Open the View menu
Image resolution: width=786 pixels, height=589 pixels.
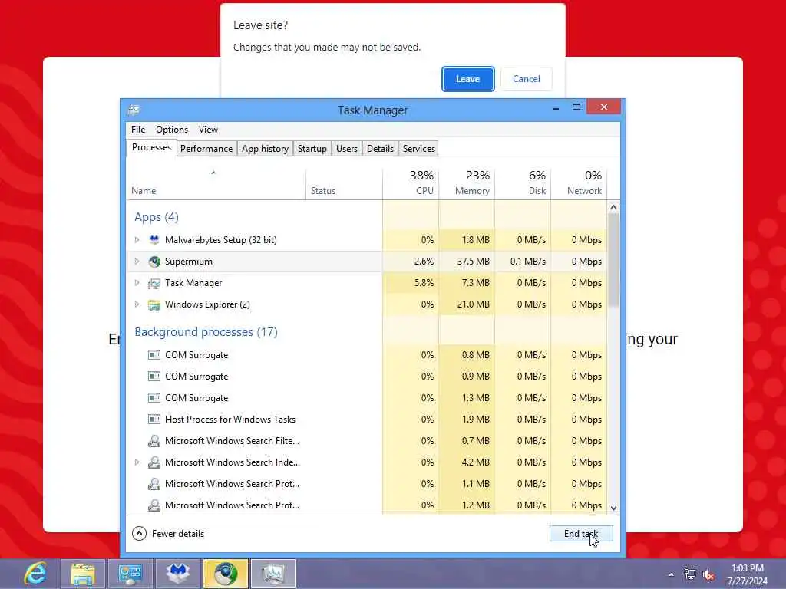click(208, 129)
